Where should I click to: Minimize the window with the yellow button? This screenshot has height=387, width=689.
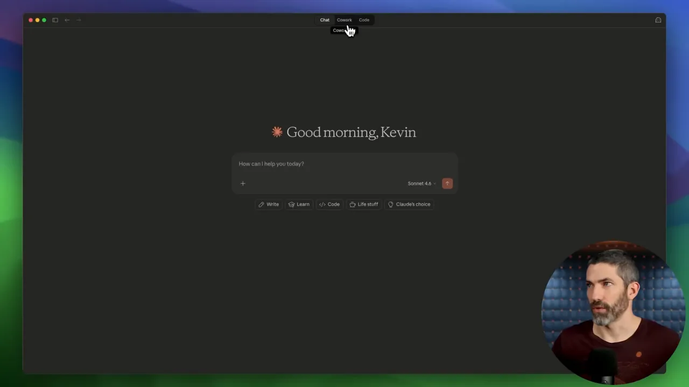(37, 20)
